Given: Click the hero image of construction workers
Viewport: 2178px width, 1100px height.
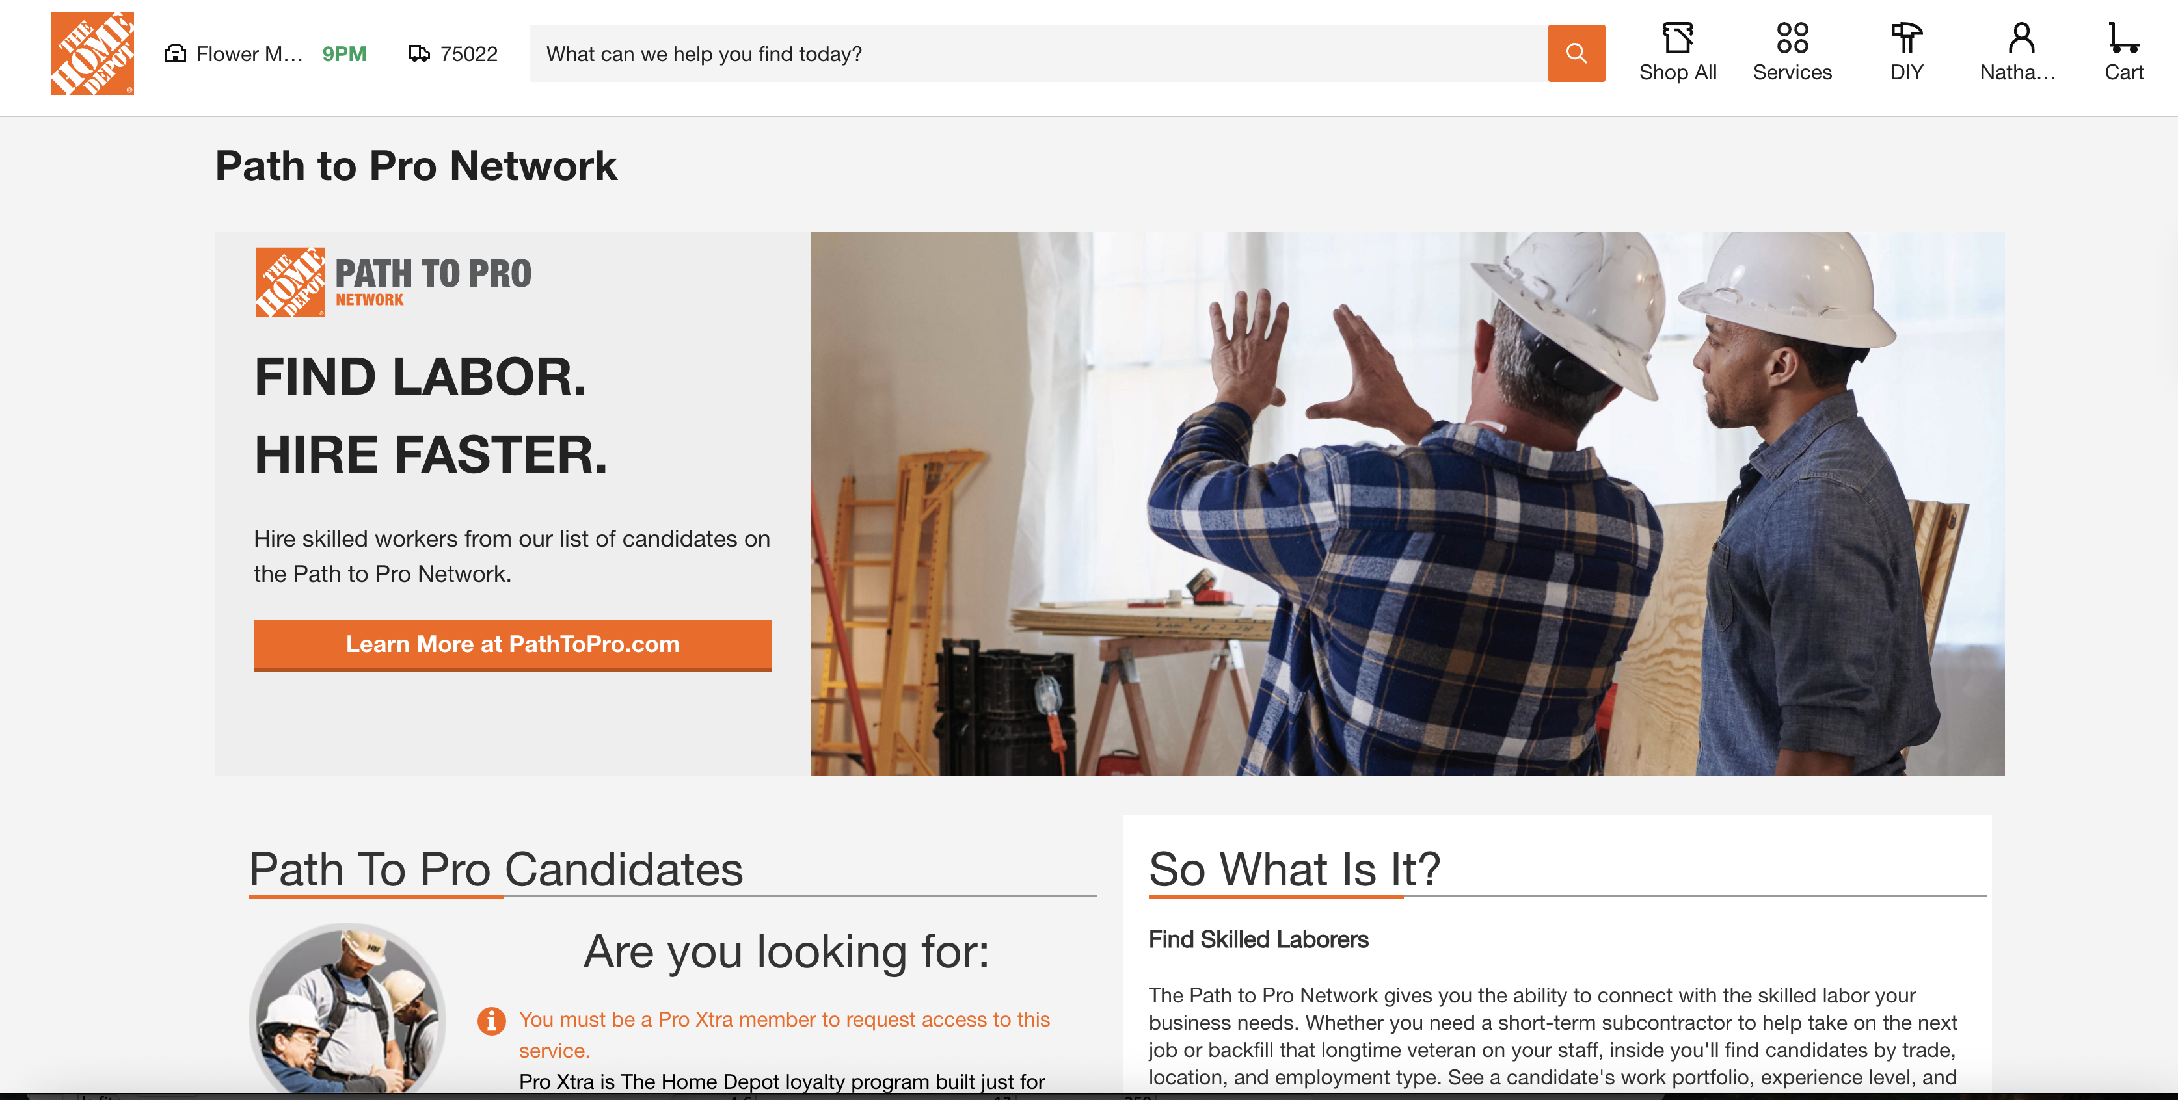Looking at the screenshot, I should tap(1407, 504).
